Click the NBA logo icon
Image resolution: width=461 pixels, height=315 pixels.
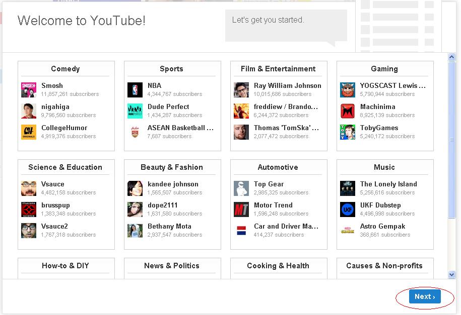(x=135, y=89)
